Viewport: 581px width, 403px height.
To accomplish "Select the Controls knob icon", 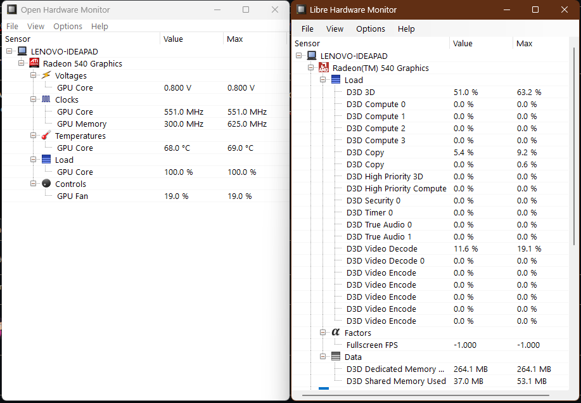I will coord(46,184).
